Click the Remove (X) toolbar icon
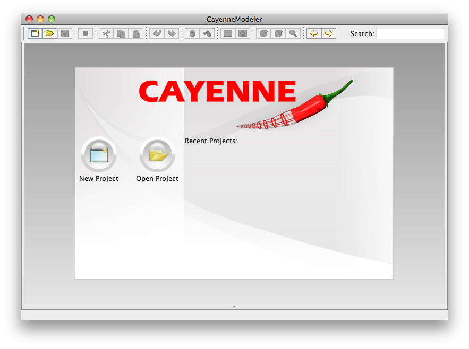Viewport: 469px width, 349px height. 85,33
